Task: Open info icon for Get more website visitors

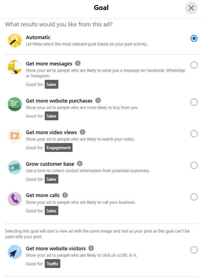Action: tap(91, 248)
